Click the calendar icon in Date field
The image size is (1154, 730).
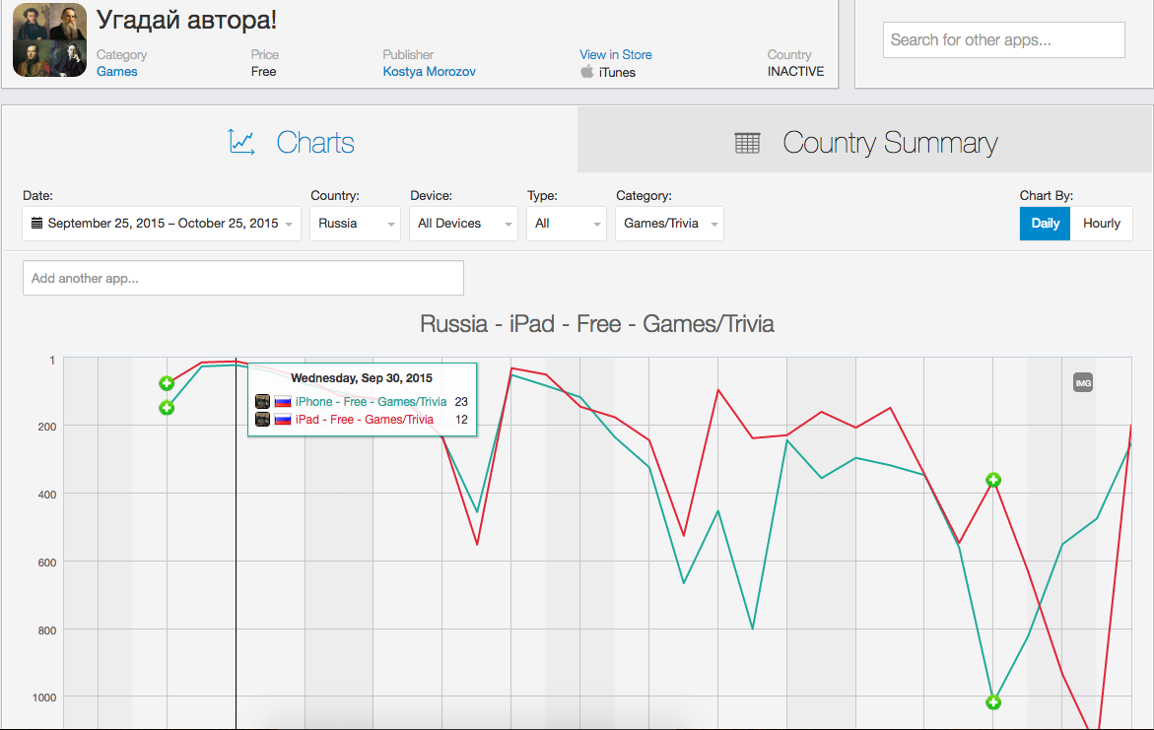click(37, 224)
